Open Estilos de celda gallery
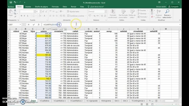This screenshot has height=106, width=189. [132, 14]
